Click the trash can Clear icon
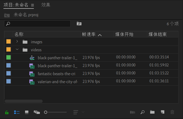 tap(172, 112)
